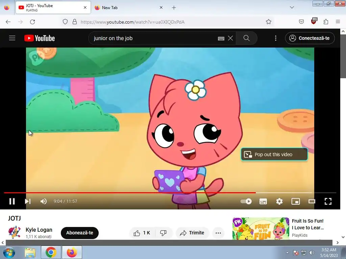
Task: Click Kyle Logan channel avatar
Action: pos(15,232)
